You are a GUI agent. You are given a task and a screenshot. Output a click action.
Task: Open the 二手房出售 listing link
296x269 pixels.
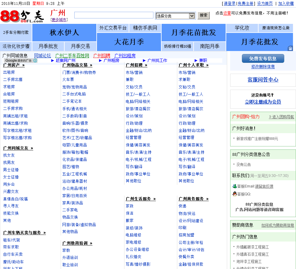point(13,79)
